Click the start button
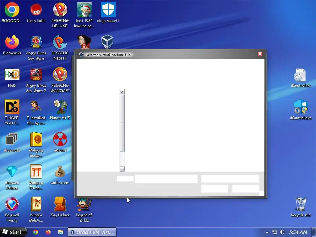 tap(13, 232)
